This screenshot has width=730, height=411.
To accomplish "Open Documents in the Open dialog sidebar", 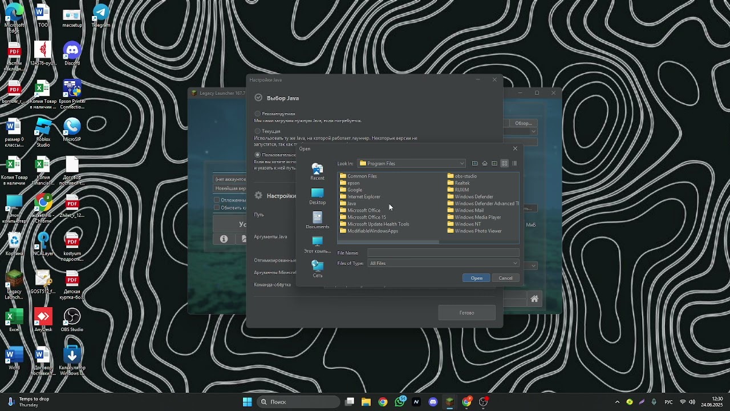I will [x=317, y=220].
